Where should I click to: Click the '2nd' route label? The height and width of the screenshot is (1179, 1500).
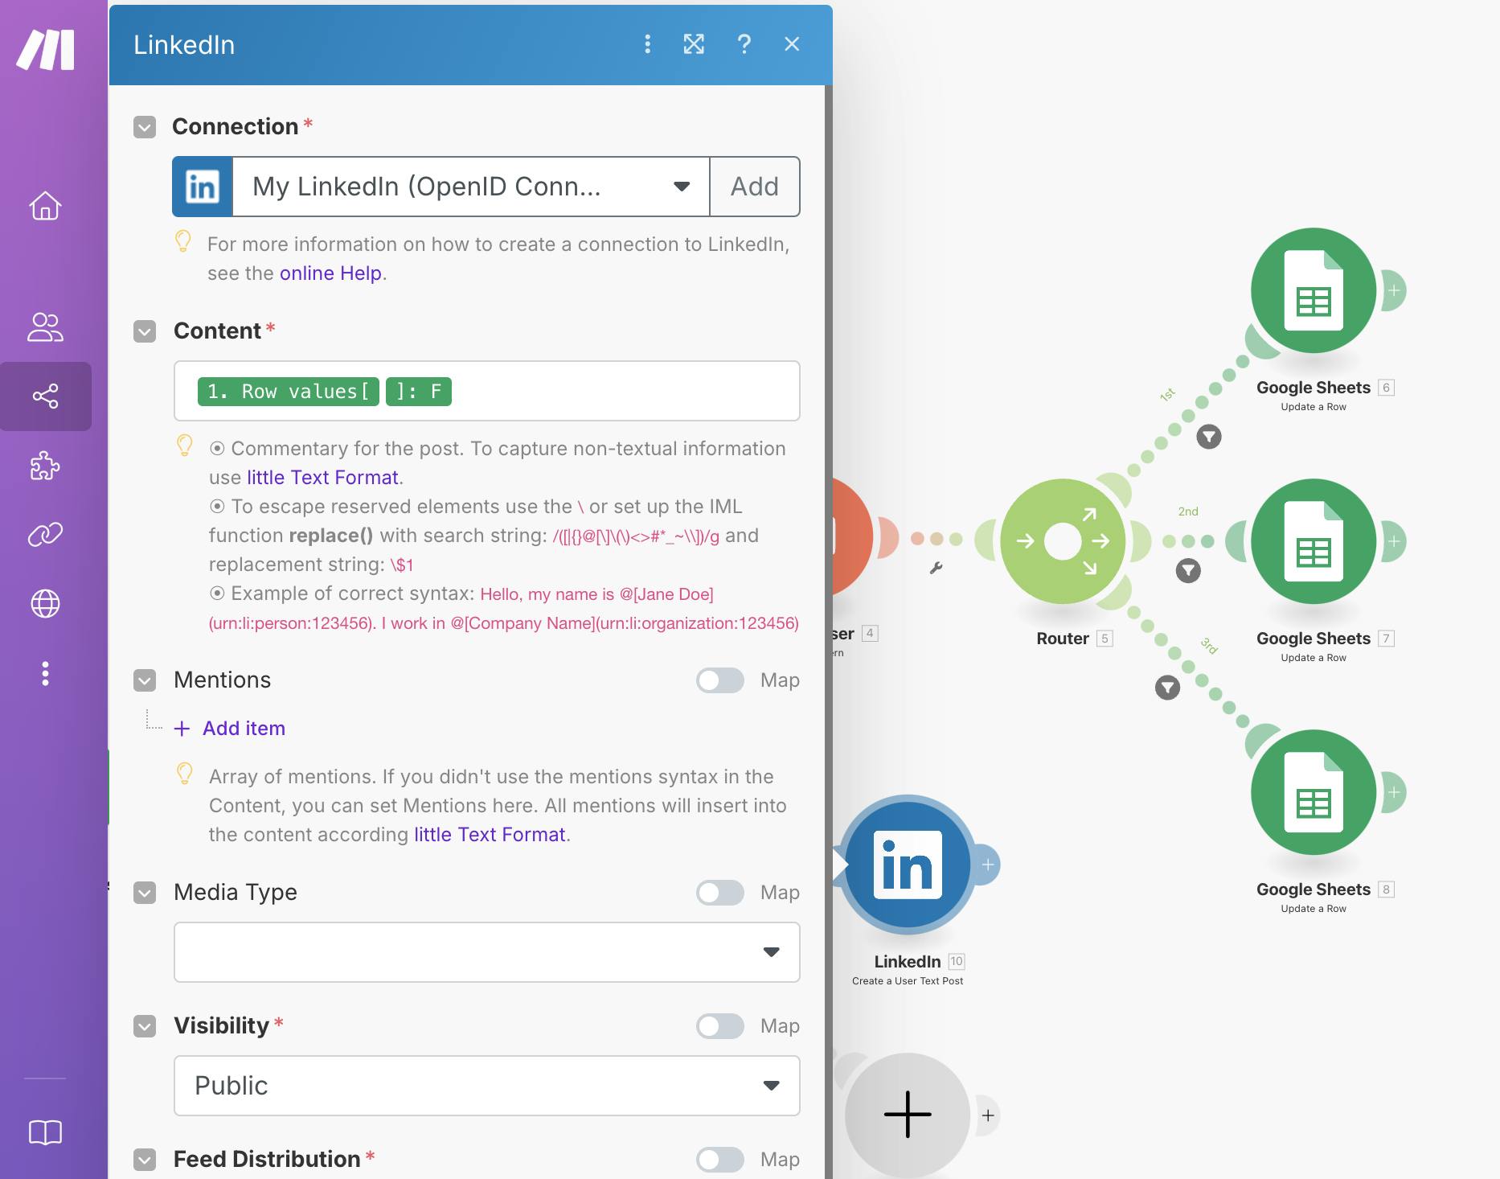(x=1188, y=511)
